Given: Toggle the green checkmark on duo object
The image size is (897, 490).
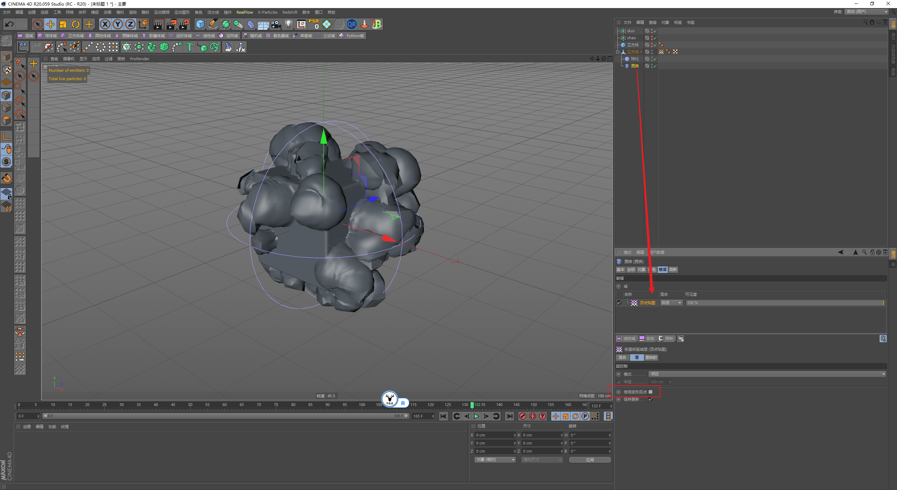Looking at the screenshot, I should click(x=655, y=31).
